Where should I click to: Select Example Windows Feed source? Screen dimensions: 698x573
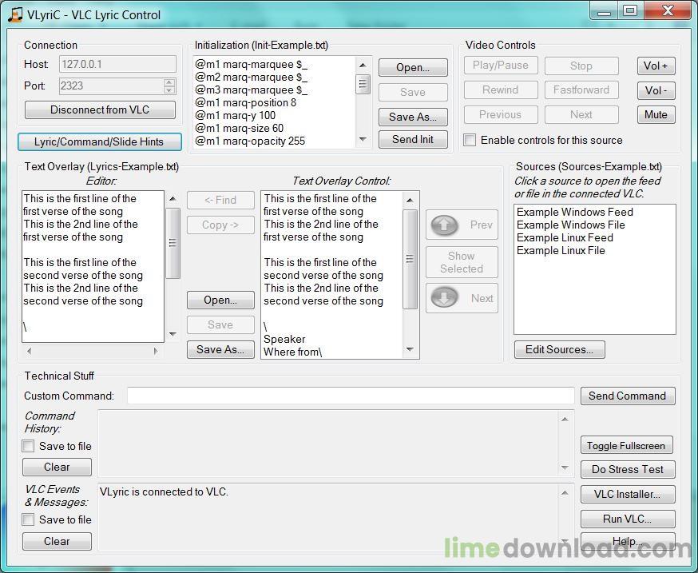tap(574, 212)
